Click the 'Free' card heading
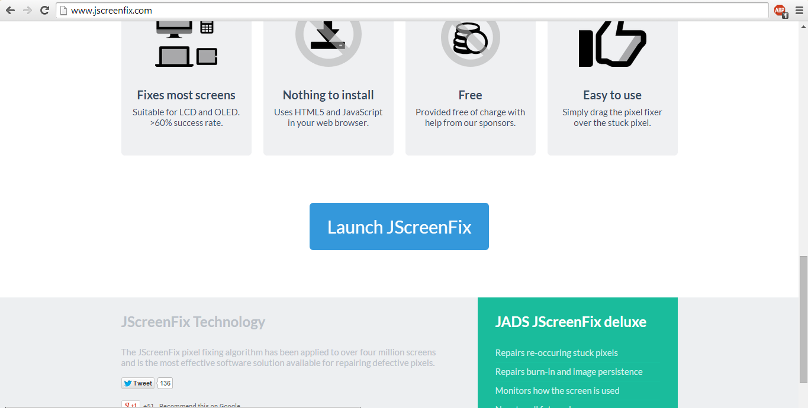 pyautogui.click(x=470, y=95)
